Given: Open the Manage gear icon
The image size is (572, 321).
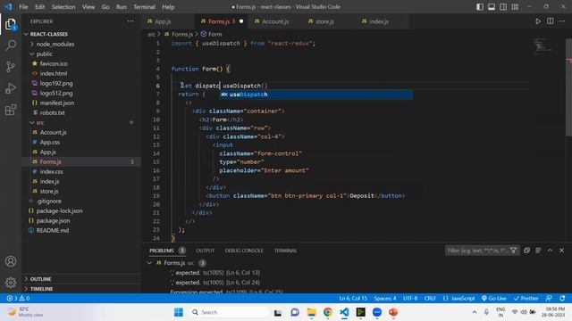Looking at the screenshot, I should pyautogui.click(x=11, y=283).
